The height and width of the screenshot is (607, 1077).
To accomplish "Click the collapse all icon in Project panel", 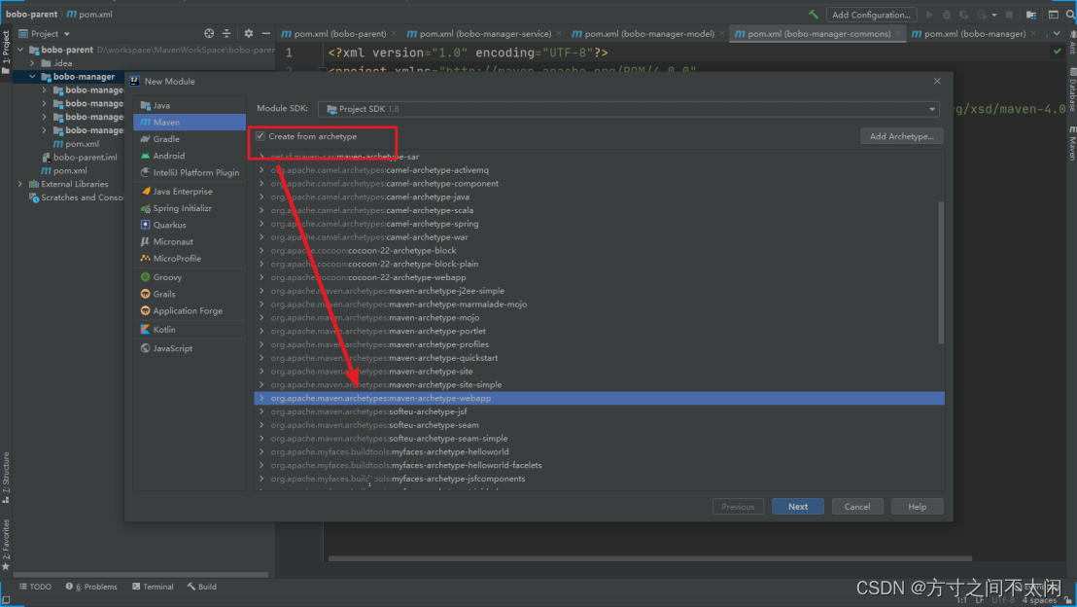I will [226, 33].
